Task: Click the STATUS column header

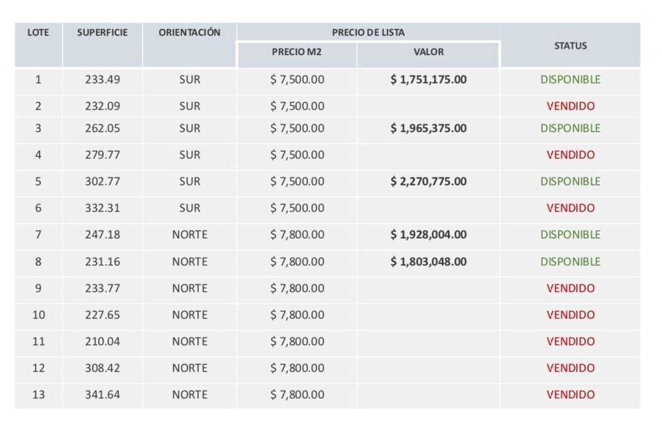Action: [x=570, y=46]
